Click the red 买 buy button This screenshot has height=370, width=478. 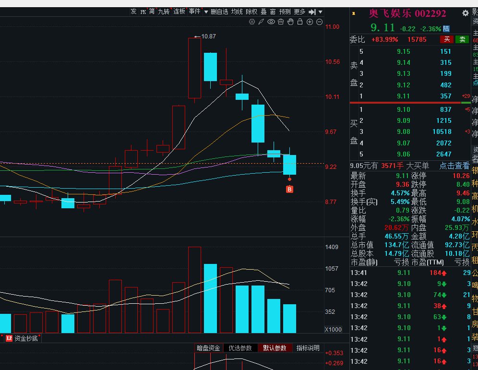tap(447, 39)
